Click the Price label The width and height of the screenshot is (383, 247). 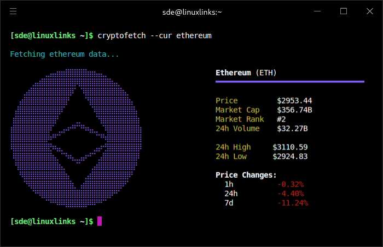(227, 100)
